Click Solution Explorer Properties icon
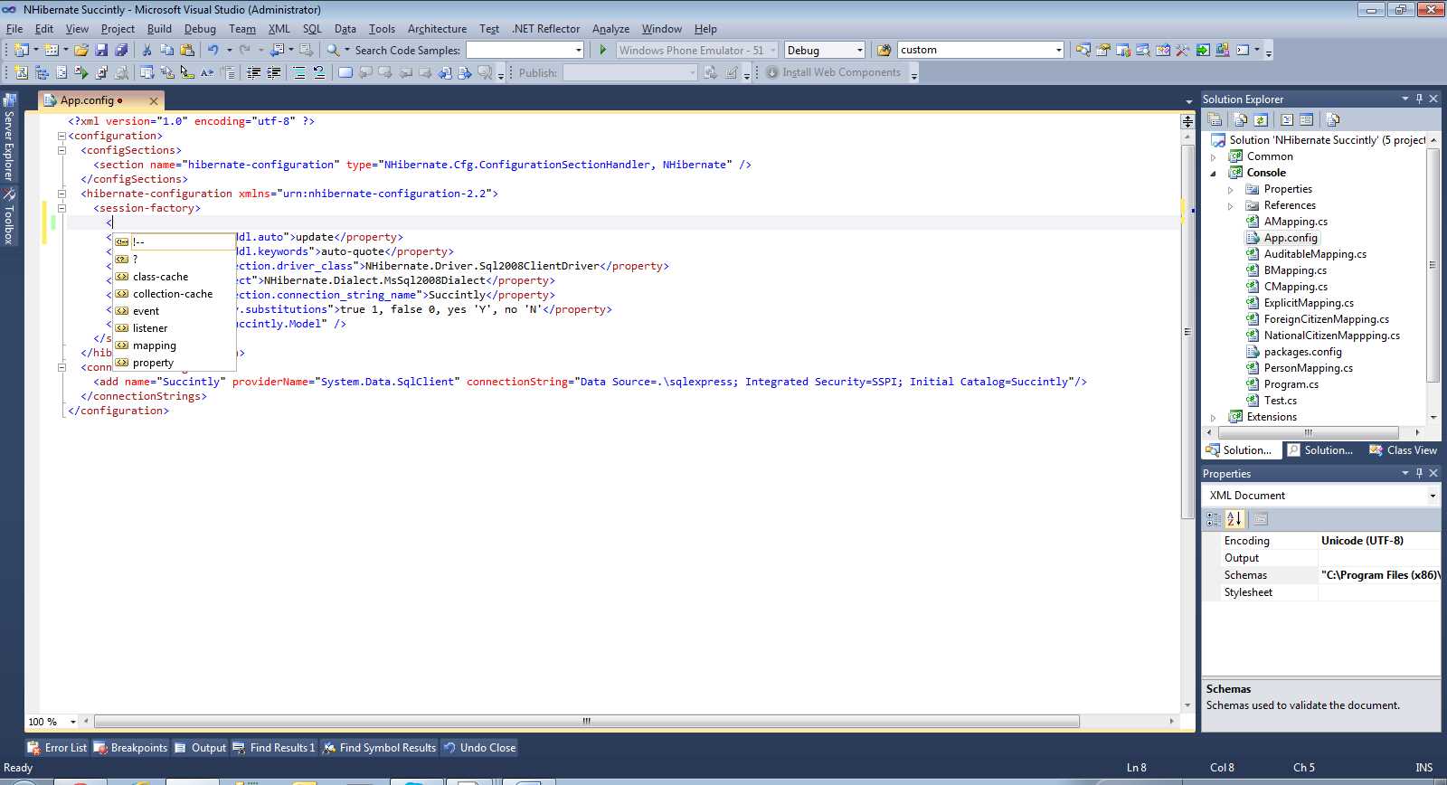1447x785 pixels. point(1215,119)
